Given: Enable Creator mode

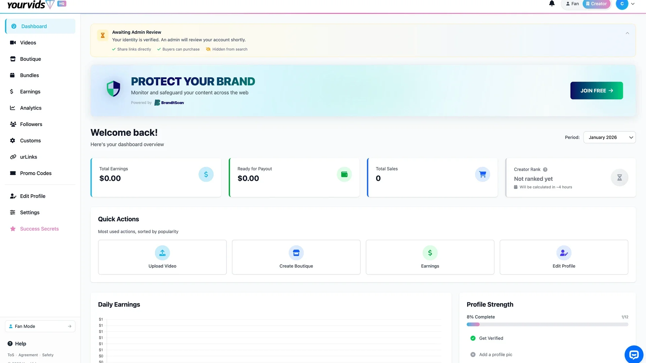Looking at the screenshot, I should [x=596, y=3].
